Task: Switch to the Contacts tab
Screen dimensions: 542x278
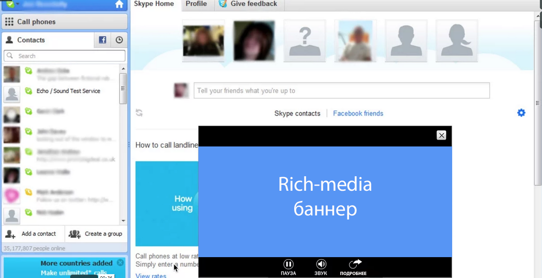Action: click(x=48, y=40)
